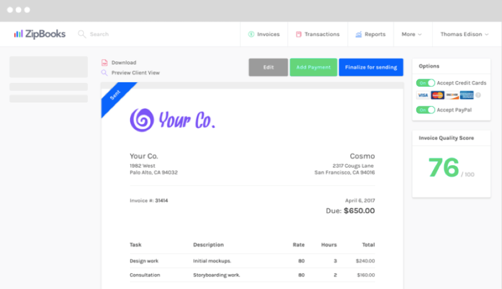Click the credit card help icon

(478, 95)
